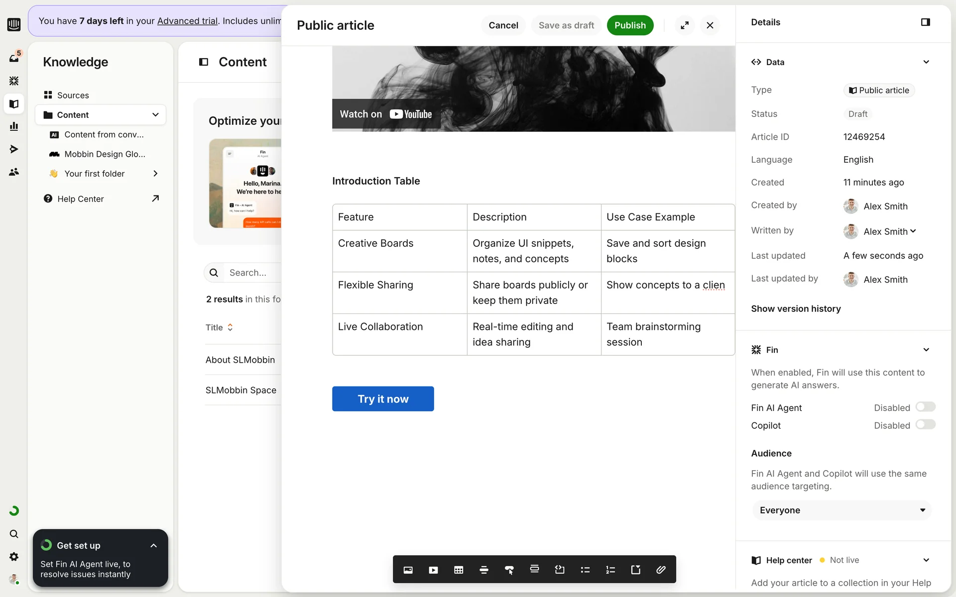Collapse the Details side panel
Viewport: 956px width, 597px height.
coord(925,22)
